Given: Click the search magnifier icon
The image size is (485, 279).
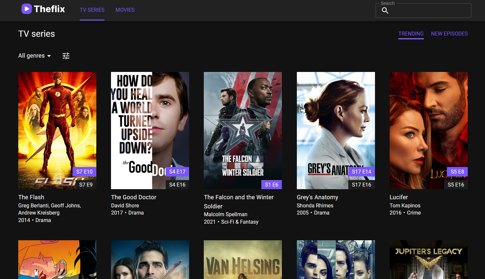Looking at the screenshot, I should click(x=385, y=10).
